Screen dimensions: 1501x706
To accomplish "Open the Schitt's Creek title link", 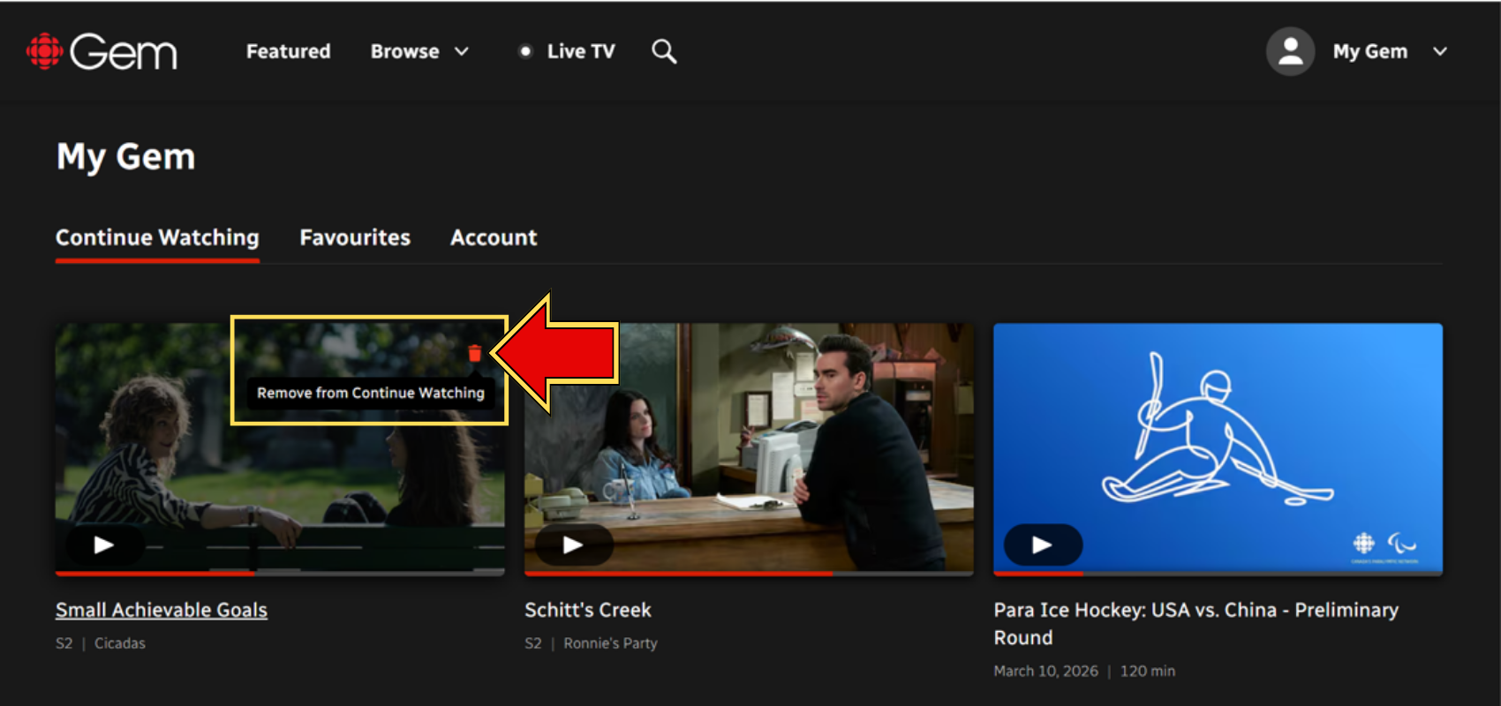I will point(588,610).
